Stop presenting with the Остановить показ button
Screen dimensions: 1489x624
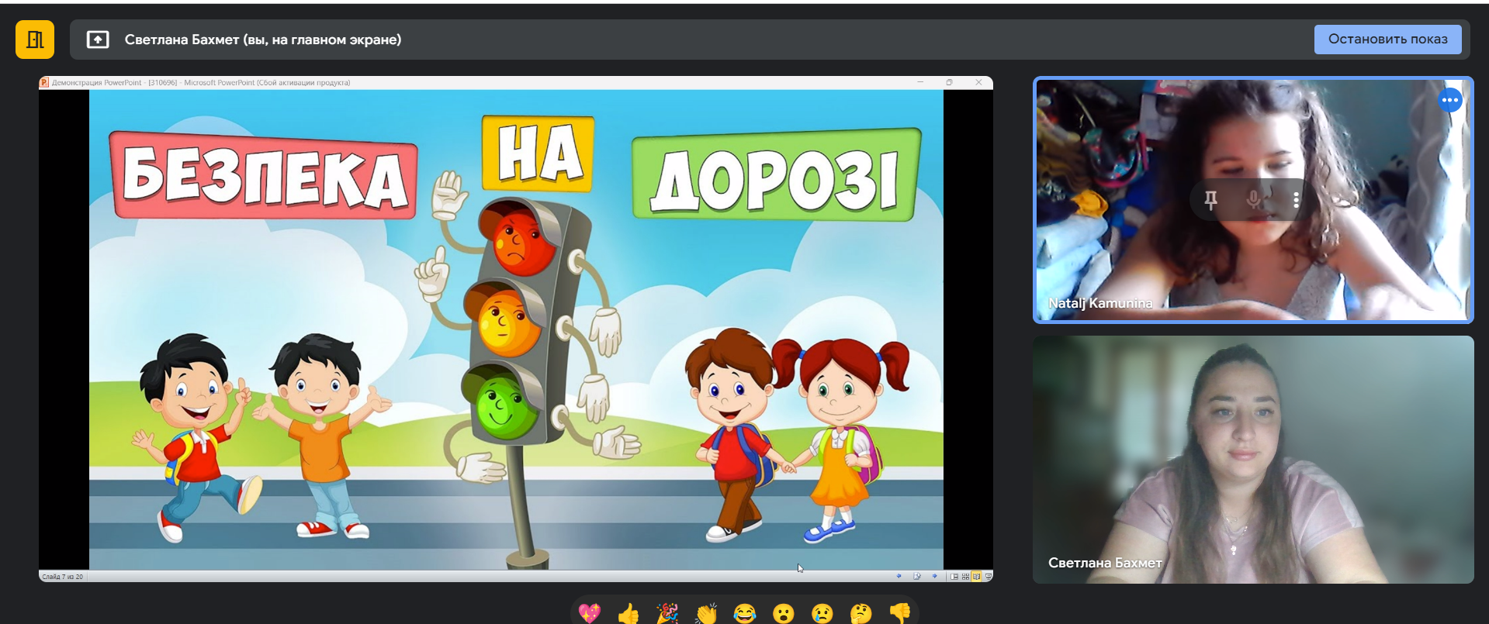click(1387, 40)
